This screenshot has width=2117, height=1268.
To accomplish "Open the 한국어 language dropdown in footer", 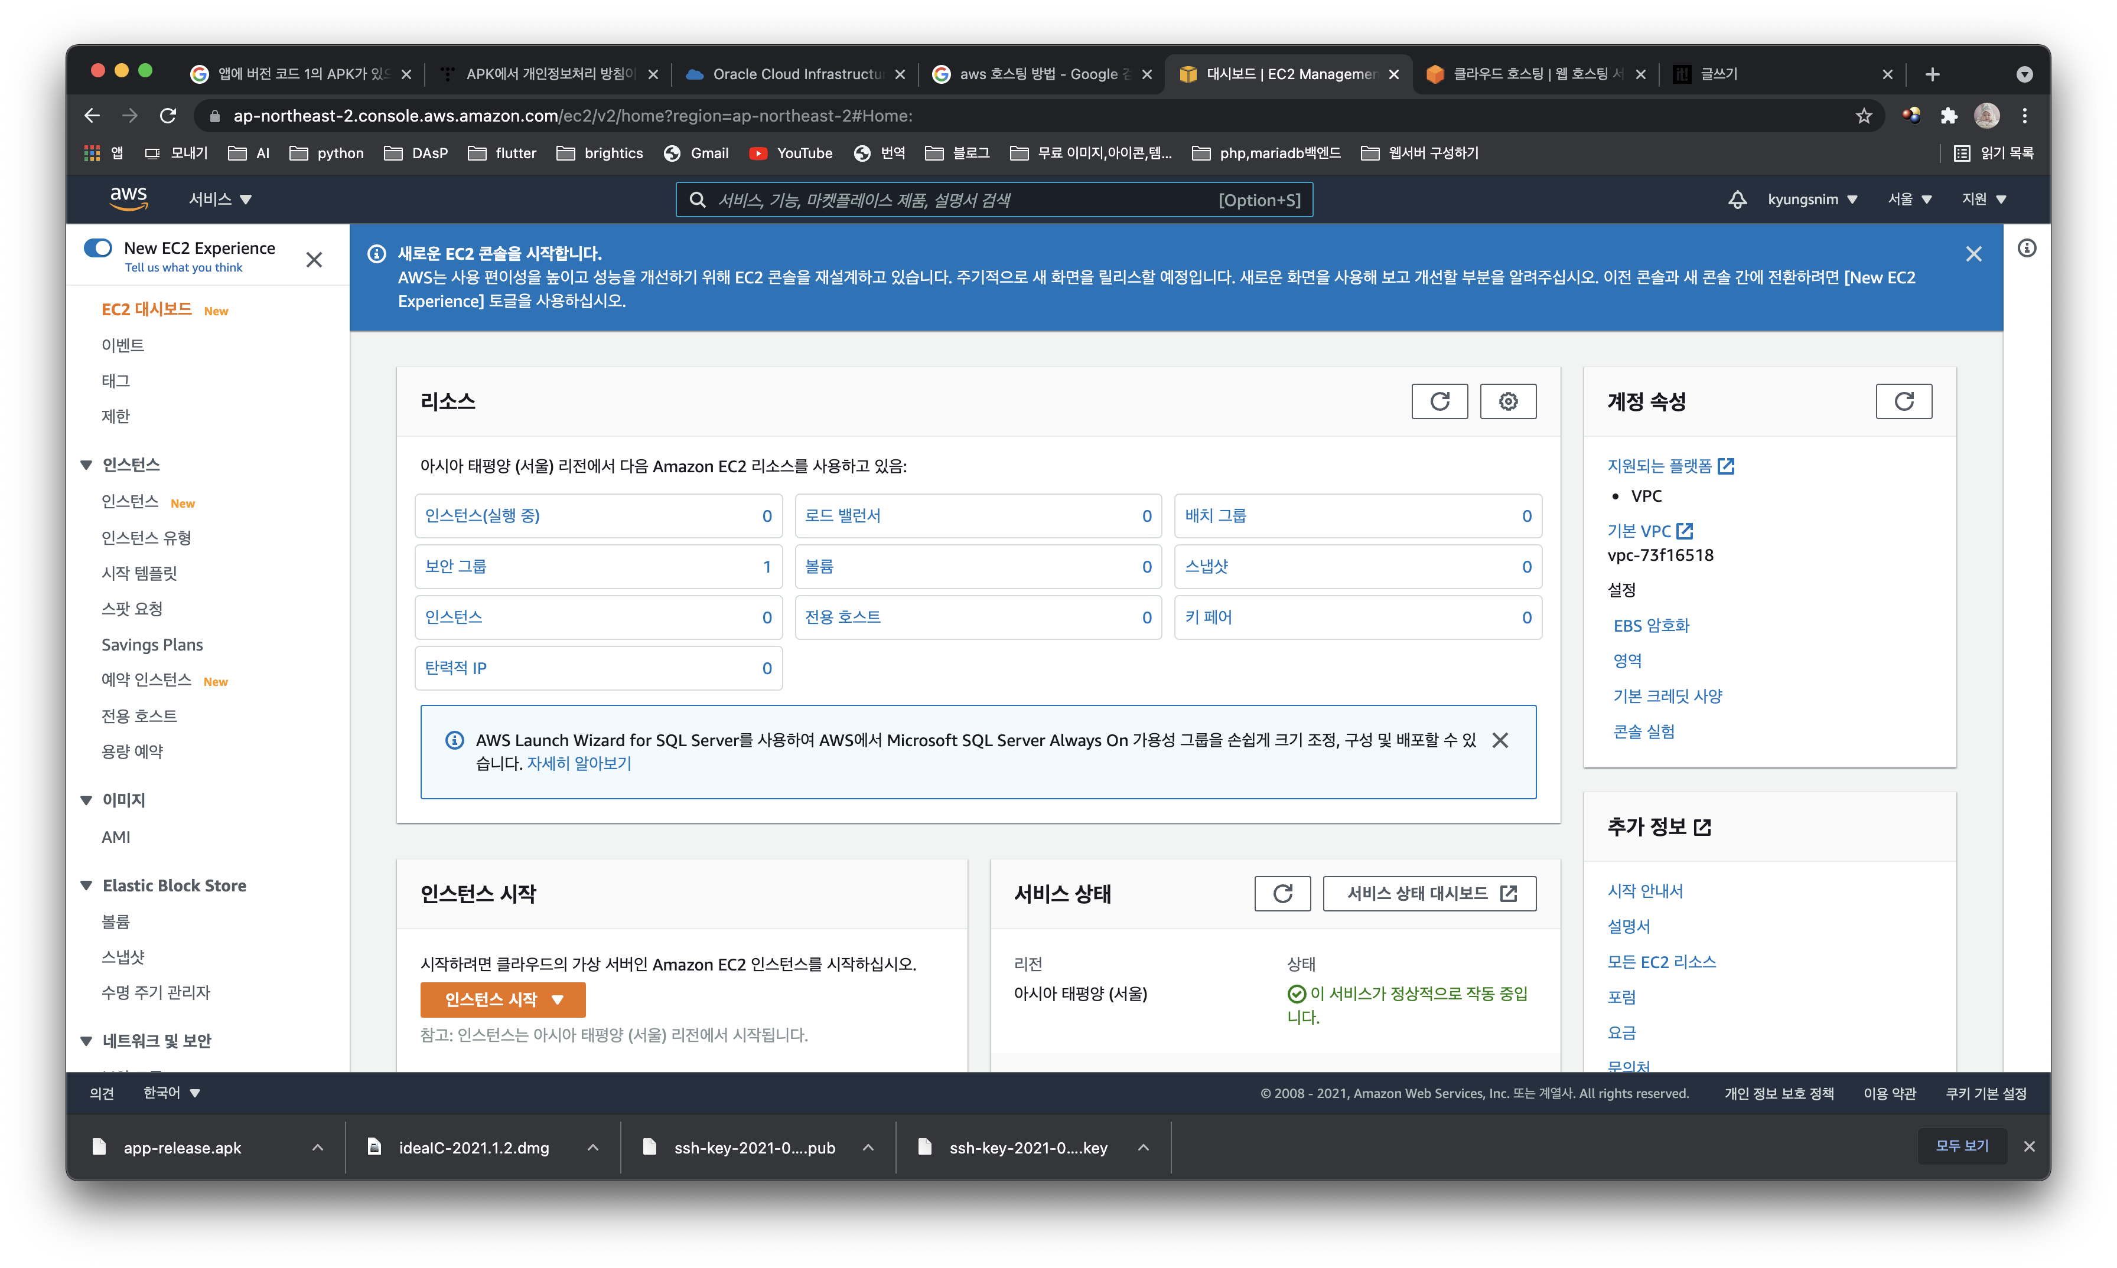I will click(171, 1093).
